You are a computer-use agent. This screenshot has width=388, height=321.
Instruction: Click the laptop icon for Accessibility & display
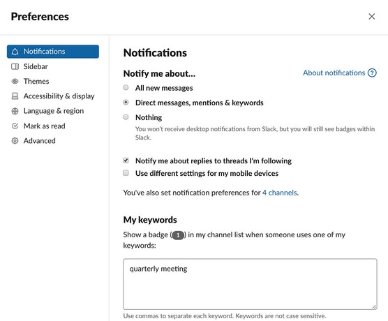click(x=15, y=96)
